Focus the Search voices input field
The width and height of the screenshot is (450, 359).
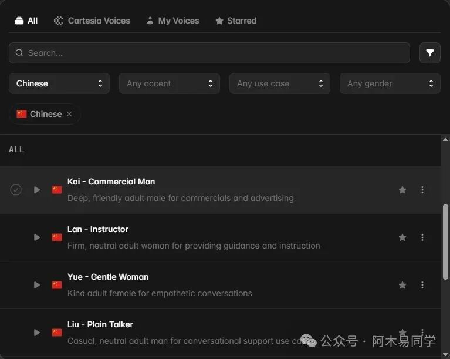(209, 53)
